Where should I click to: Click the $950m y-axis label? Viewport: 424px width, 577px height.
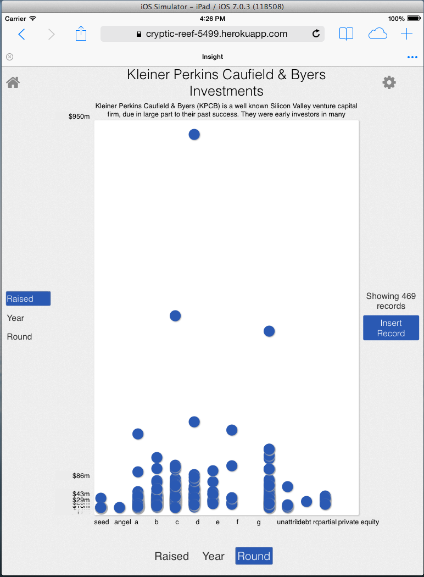(x=79, y=116)
